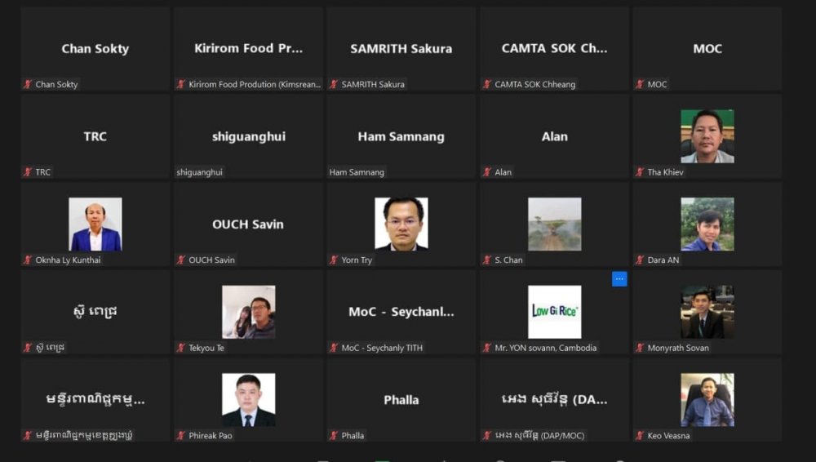Click muted microphone icon beside Keo Veasna
The image size is (816, 462).
pyautogui.click(x=640, y=435)
